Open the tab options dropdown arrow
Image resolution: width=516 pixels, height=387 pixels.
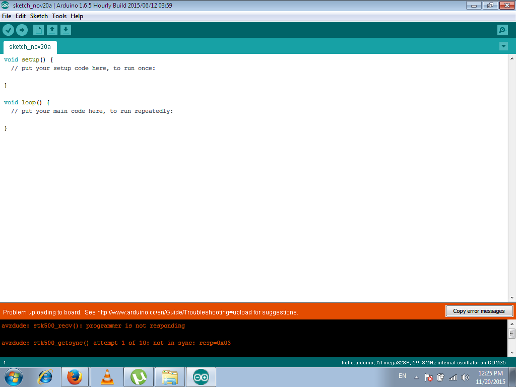pos(503,46)
